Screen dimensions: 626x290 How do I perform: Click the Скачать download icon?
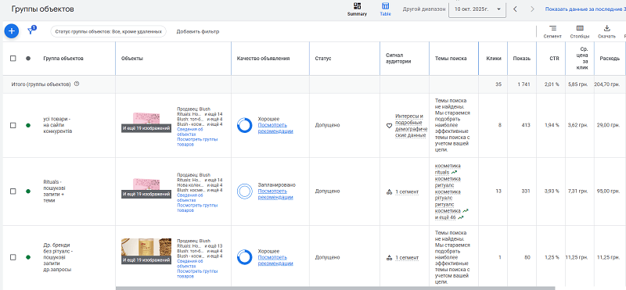[x=606, y=31]
